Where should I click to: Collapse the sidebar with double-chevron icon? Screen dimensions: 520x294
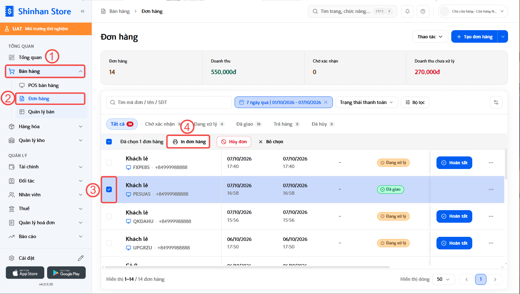pos(83,11)
